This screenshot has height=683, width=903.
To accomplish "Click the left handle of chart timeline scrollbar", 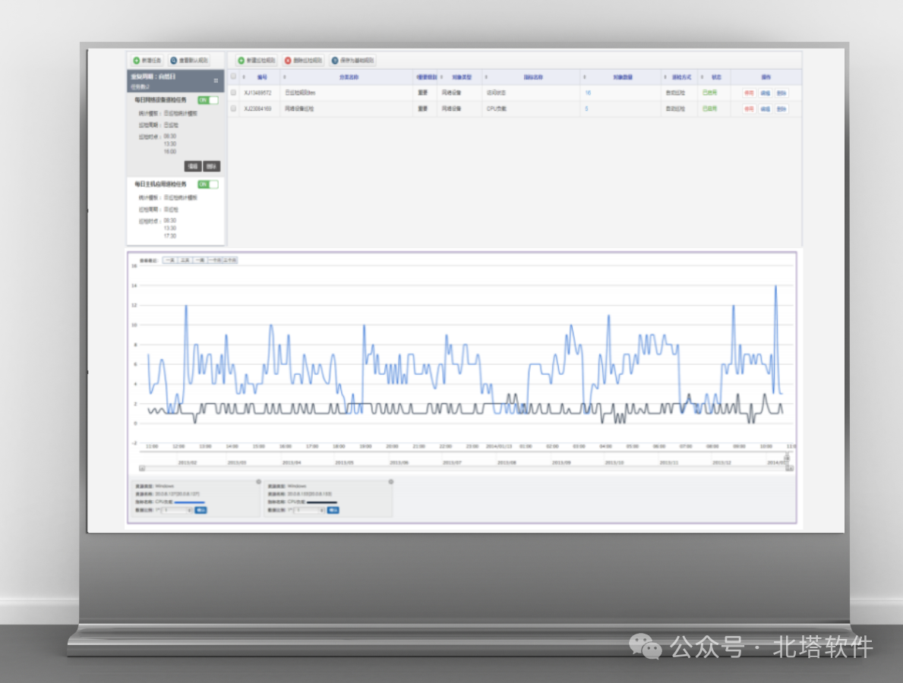I will (x=142, y=468).
